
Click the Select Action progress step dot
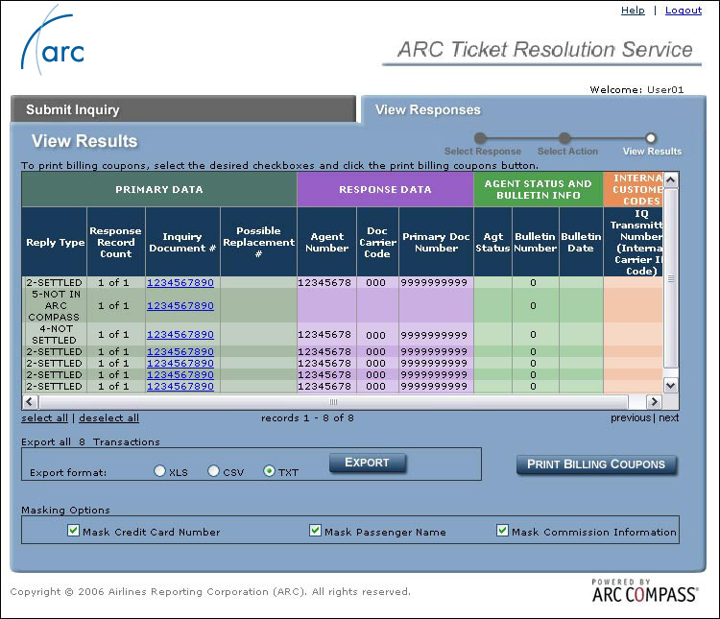pyautogui.click(x=564, y=138)
